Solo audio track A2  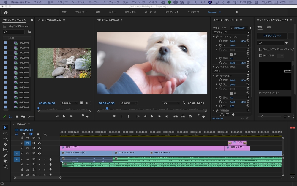point(45,165)
